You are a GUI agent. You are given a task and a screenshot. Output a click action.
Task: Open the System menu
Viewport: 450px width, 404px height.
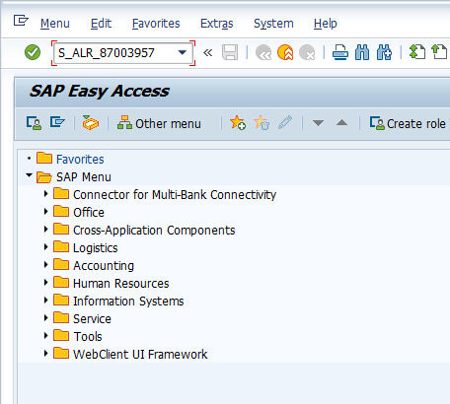[x=273, y=24]
